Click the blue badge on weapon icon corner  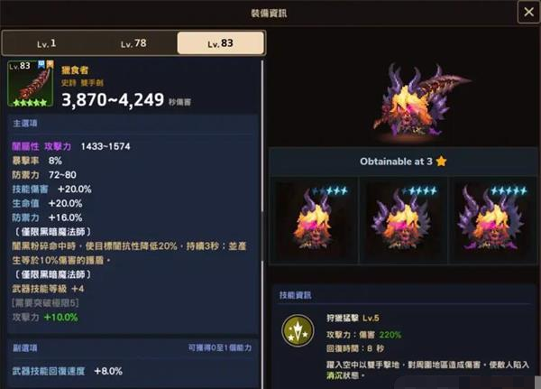41,65
